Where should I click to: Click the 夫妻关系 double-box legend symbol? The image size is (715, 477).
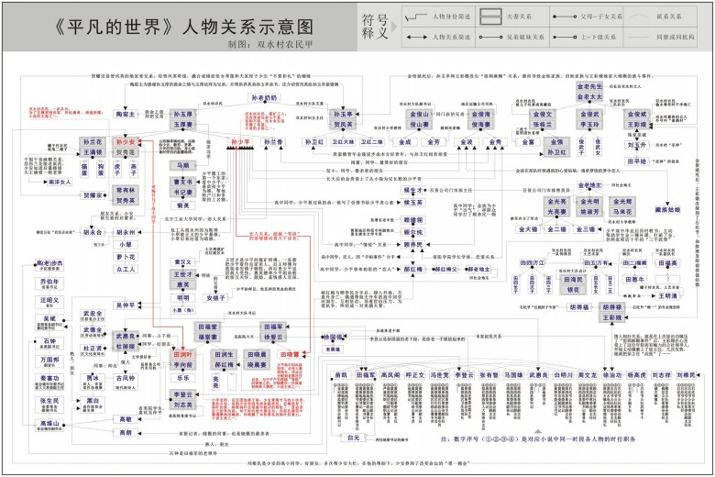pyautogui.click(x=490, y=17)
